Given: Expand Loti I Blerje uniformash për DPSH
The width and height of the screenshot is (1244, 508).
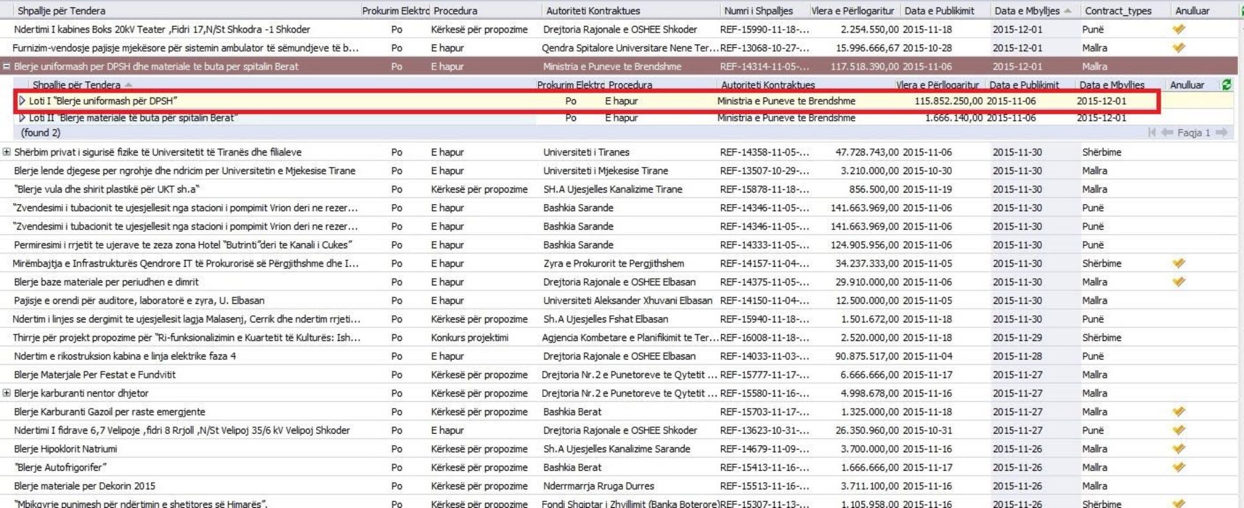Looking at the screenshot, I should [x=23, y=101].
